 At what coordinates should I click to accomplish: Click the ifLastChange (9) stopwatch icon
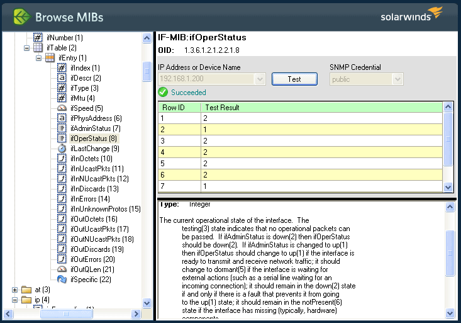62,149
